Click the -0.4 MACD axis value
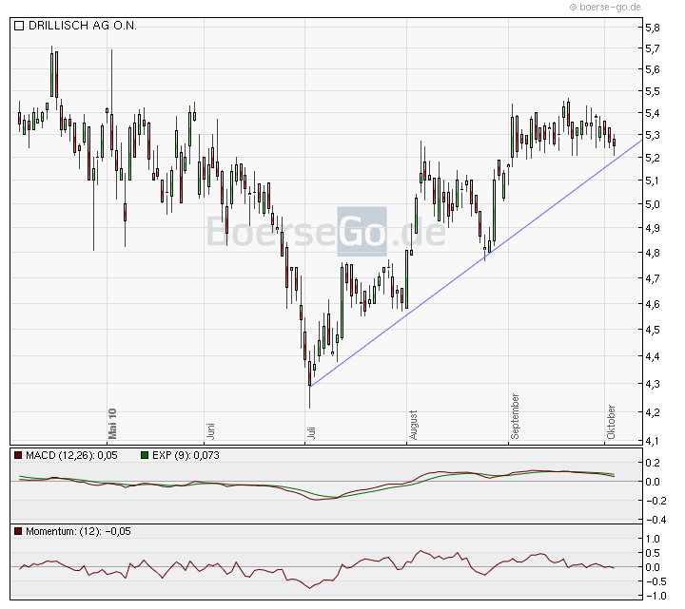685x609 pixels. tap(656, 520)
